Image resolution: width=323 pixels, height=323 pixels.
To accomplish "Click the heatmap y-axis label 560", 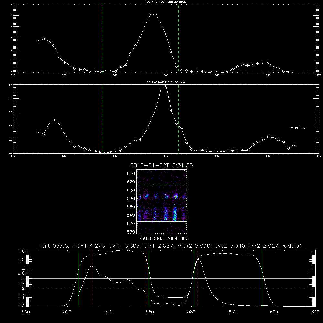I will 131,207.
